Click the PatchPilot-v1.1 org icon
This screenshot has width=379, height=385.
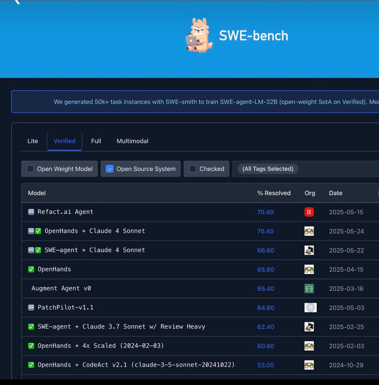pyautogui.click(x=311, y=308)
